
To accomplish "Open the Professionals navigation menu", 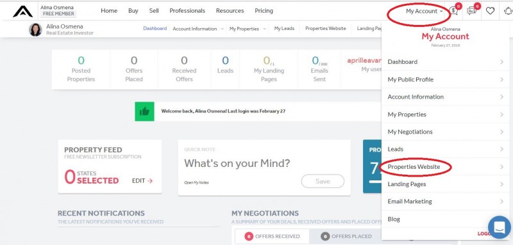I will tap(187, 11).
